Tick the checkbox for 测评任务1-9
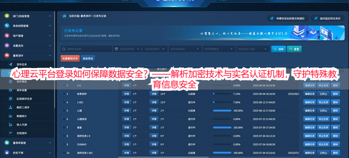Image resolution: width=349 pixels, height=158 pixels. pyautogui.click(x=64, y=136)
